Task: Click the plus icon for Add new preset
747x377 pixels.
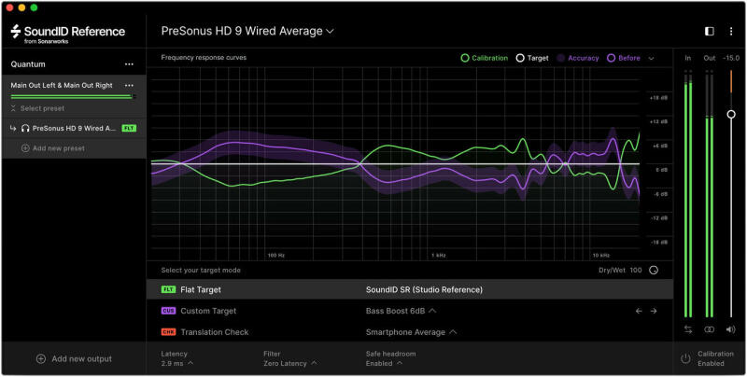Action: pyautogui.click(x=26, y=148)
